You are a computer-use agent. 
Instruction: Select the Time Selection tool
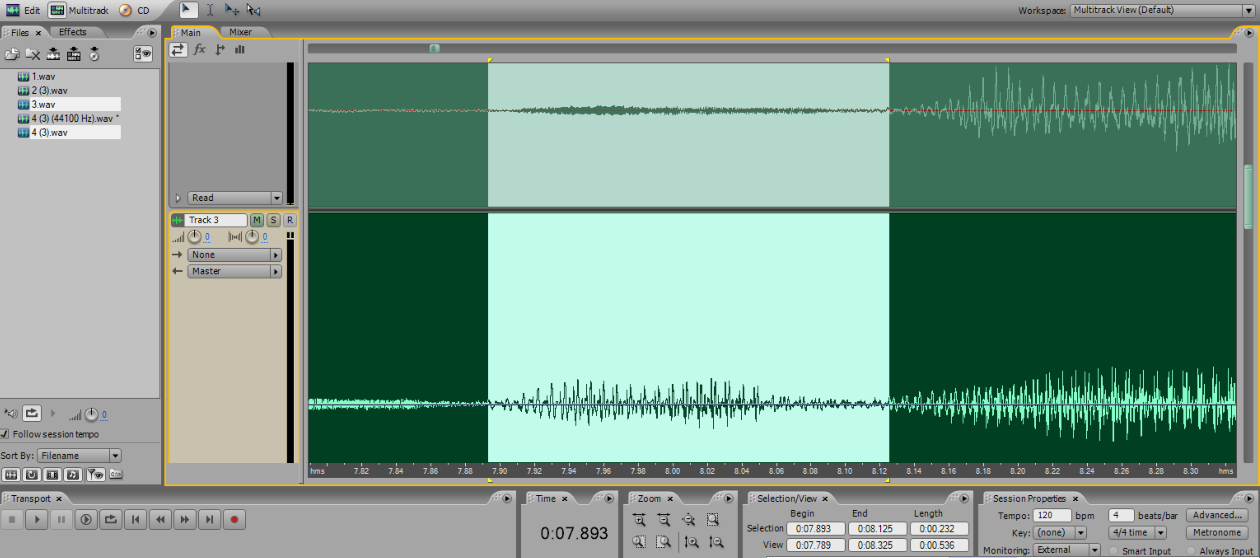[x=210, y=10]
